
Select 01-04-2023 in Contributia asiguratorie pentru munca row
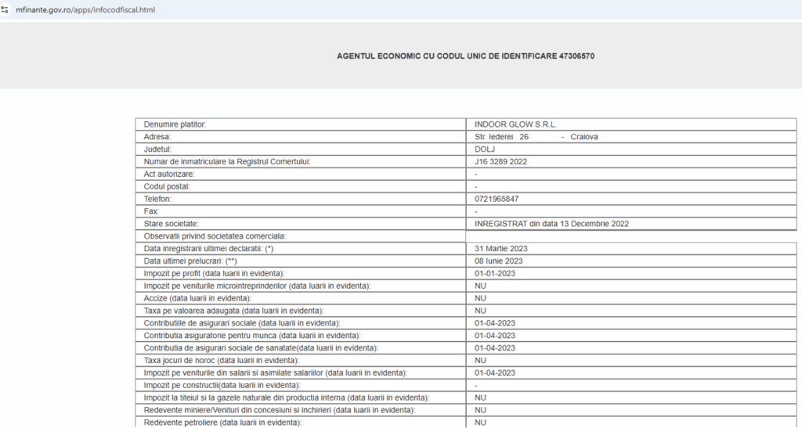495,336
